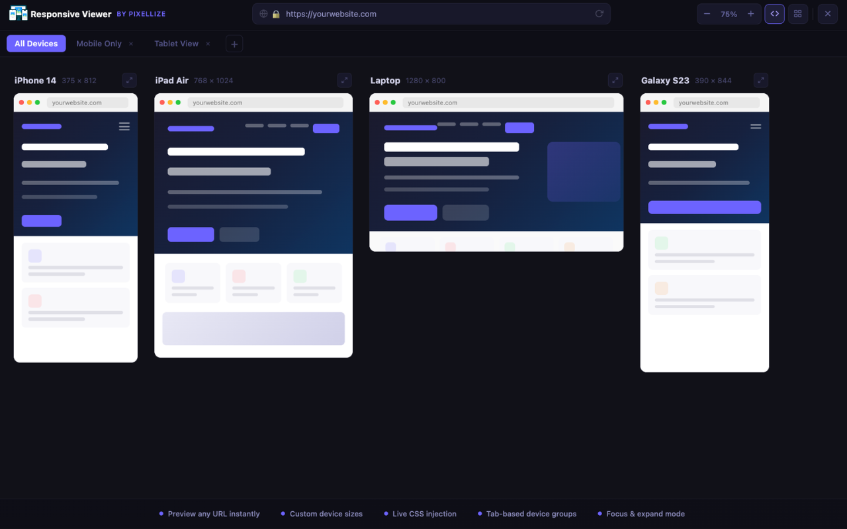The image size is (847, 529).
Task: Add a new device group tab
Action: pyautogui.click(x=234, y=43)
